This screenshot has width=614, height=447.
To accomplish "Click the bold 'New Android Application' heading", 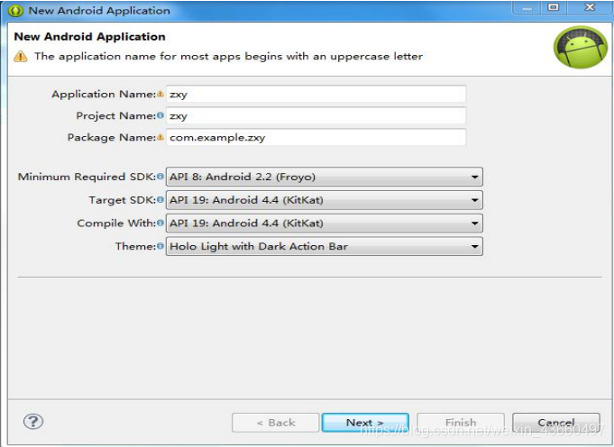I will tap(89, 36).
